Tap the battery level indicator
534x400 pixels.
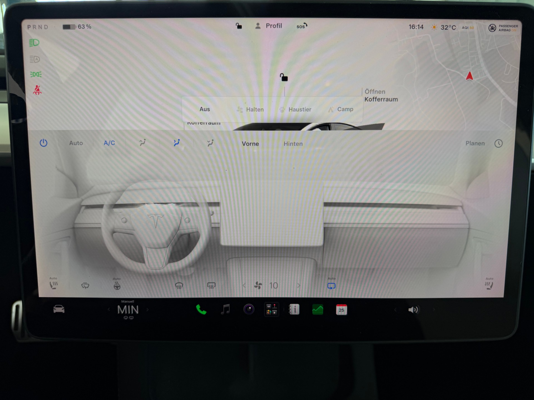coord(77,27)
